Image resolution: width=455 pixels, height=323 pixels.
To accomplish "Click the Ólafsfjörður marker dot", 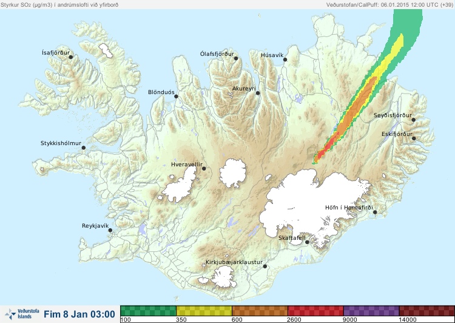I will pos(236,58).
